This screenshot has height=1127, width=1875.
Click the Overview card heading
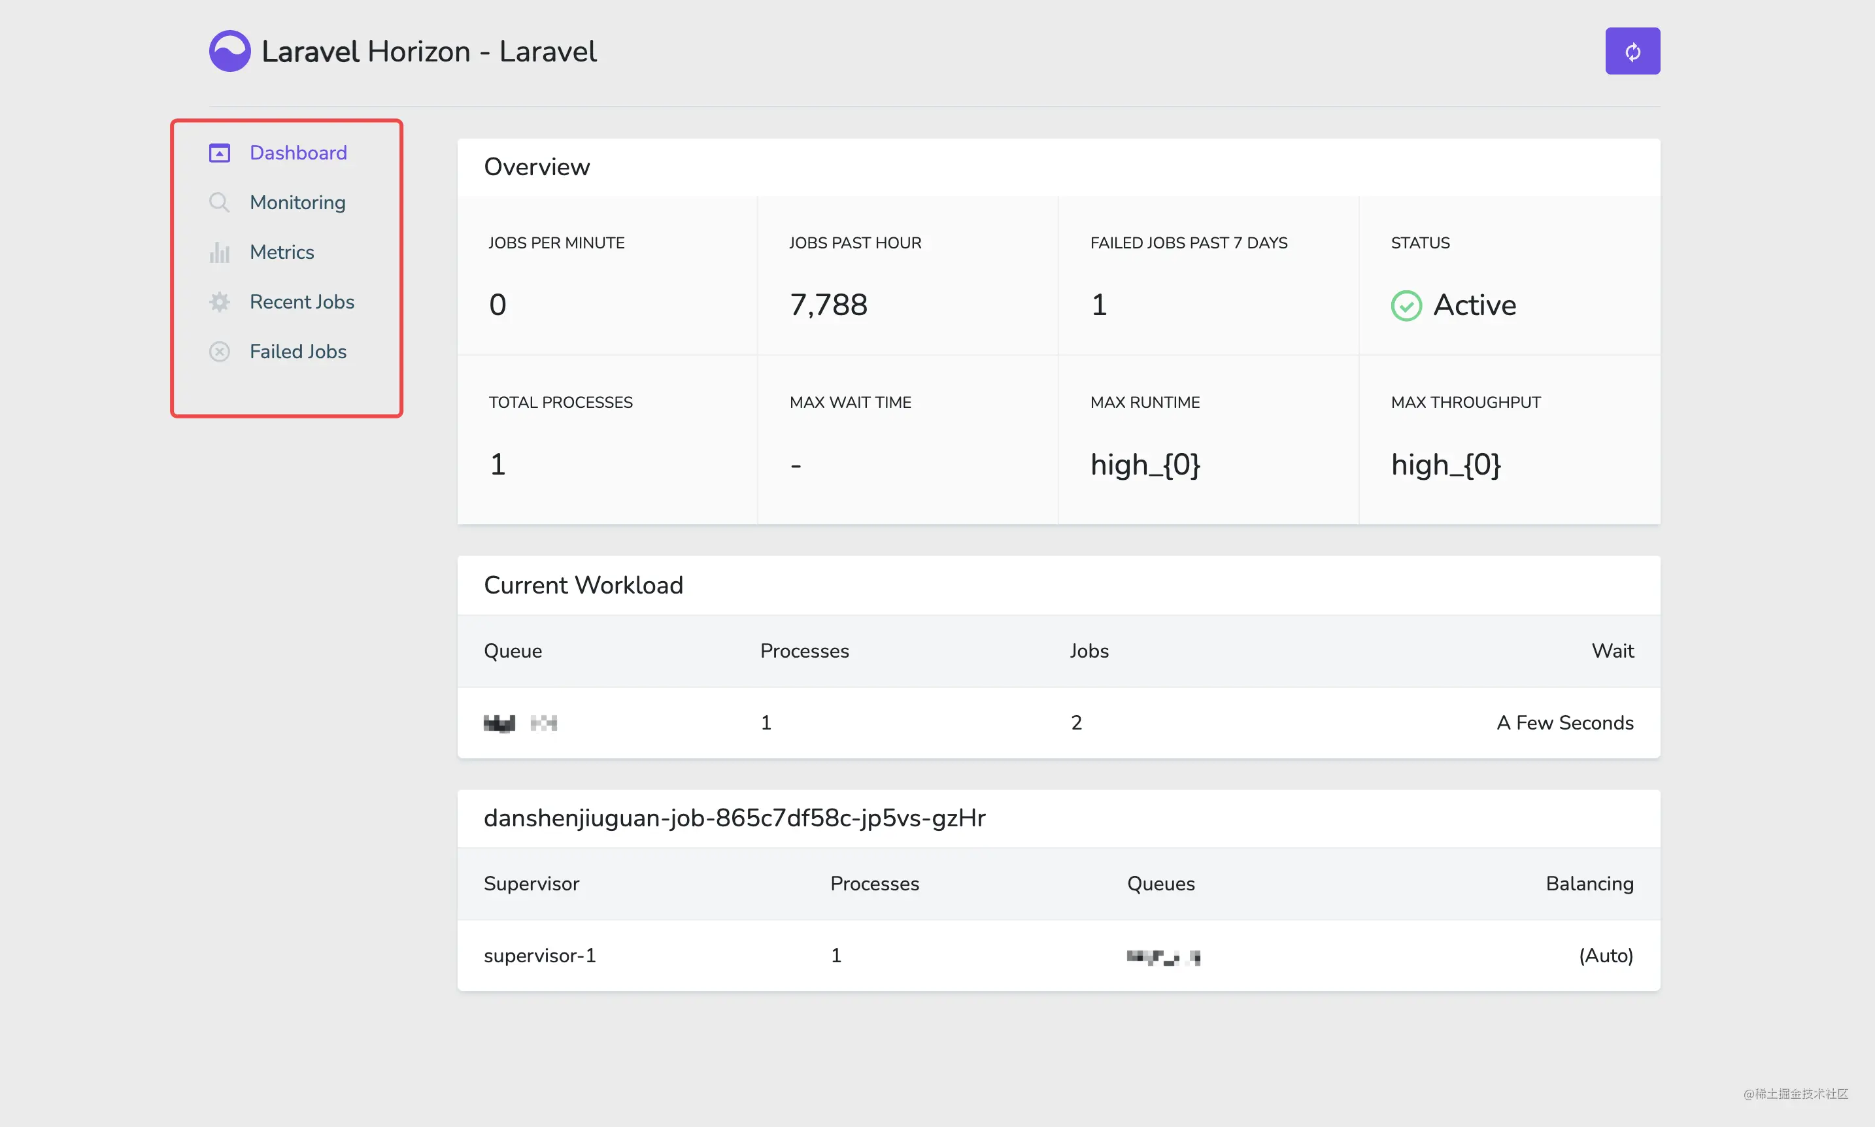(537, 166)
